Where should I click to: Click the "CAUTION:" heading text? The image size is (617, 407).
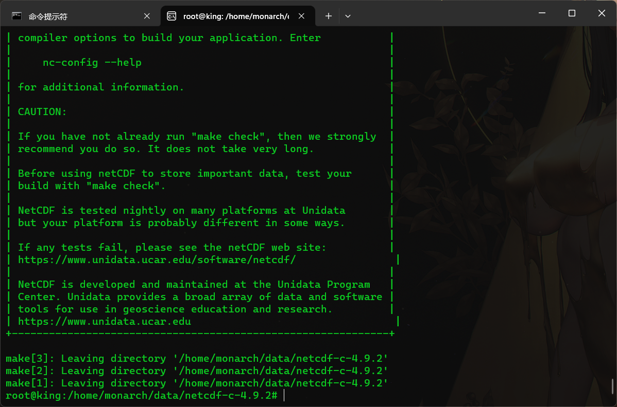(x=42, y=112)
